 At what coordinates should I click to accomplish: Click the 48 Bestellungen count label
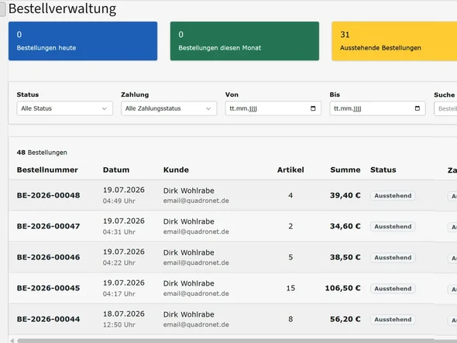click(42, 153)
